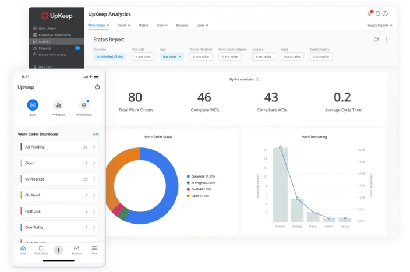410x272 pixels.
Task: Open Requests in the dark sidebar
Action: (x=42, y=48)
